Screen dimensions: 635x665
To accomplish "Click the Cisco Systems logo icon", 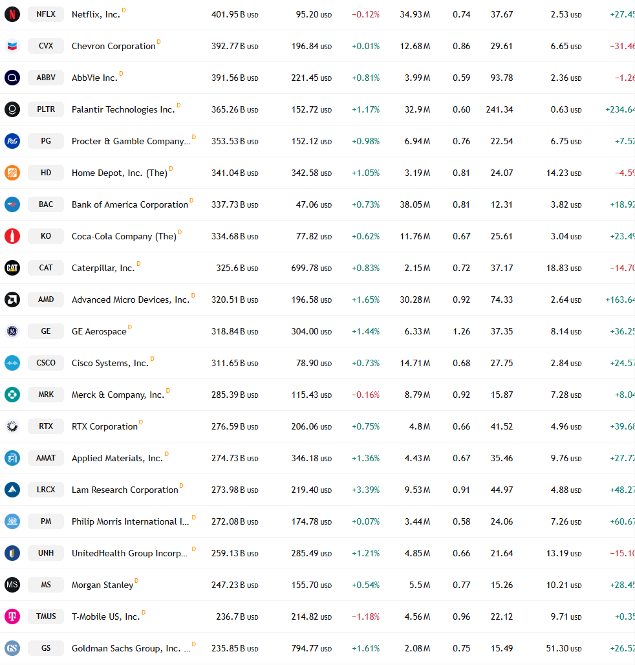I will click(12, 363).
